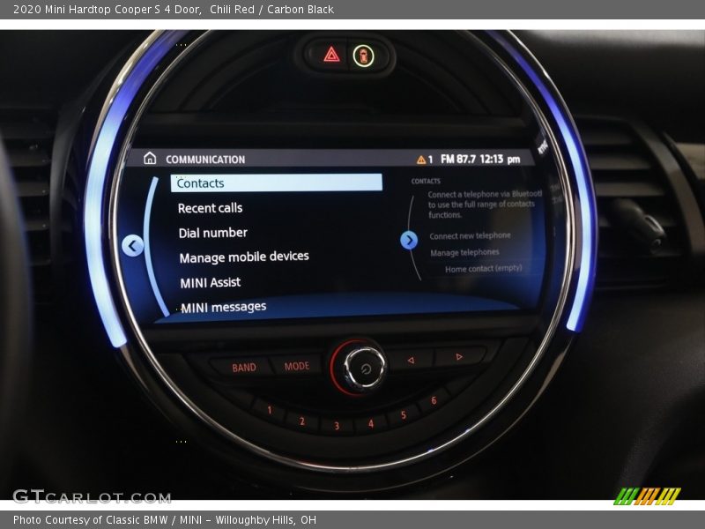Open Manage mobile devices
This screenshot has width=705, height=529.
tap(244, 257)
